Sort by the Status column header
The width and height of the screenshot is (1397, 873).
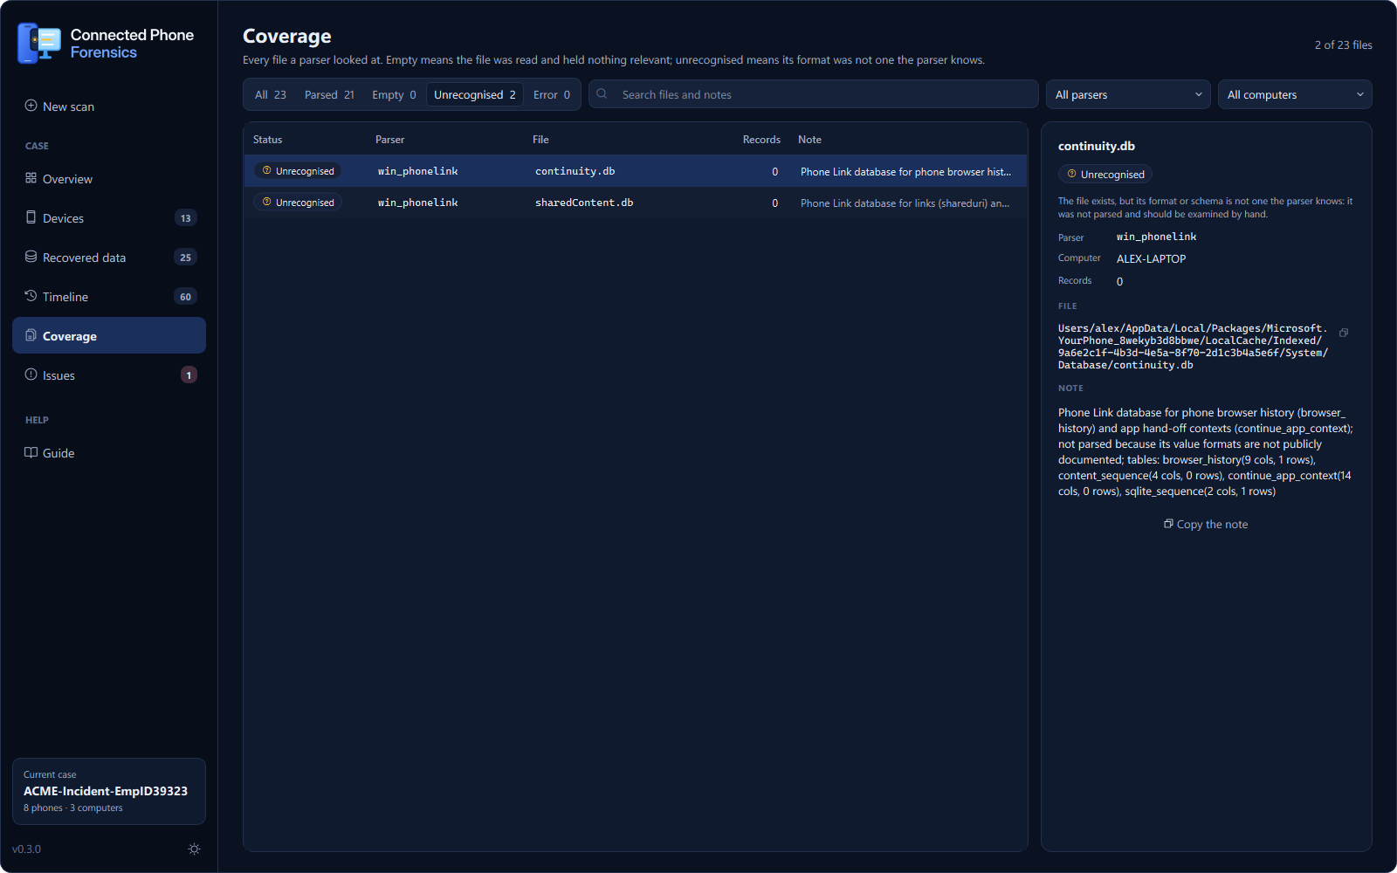click(268, 140)
